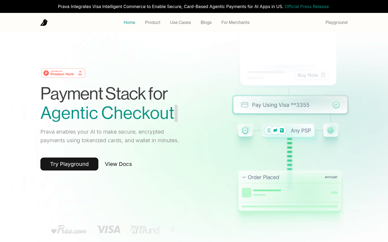Follow the Official Press Release link

tap(307, 6)
